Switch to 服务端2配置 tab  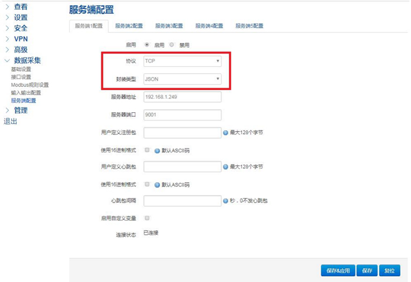pos(129,26)
